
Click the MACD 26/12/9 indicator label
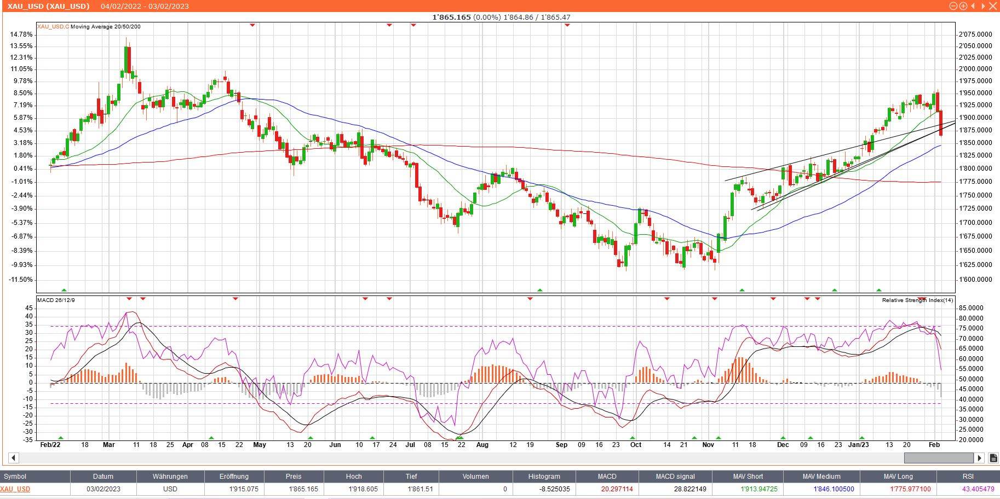tap(56, 300)
